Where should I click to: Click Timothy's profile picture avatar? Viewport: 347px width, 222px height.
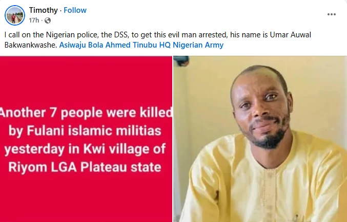14,15
